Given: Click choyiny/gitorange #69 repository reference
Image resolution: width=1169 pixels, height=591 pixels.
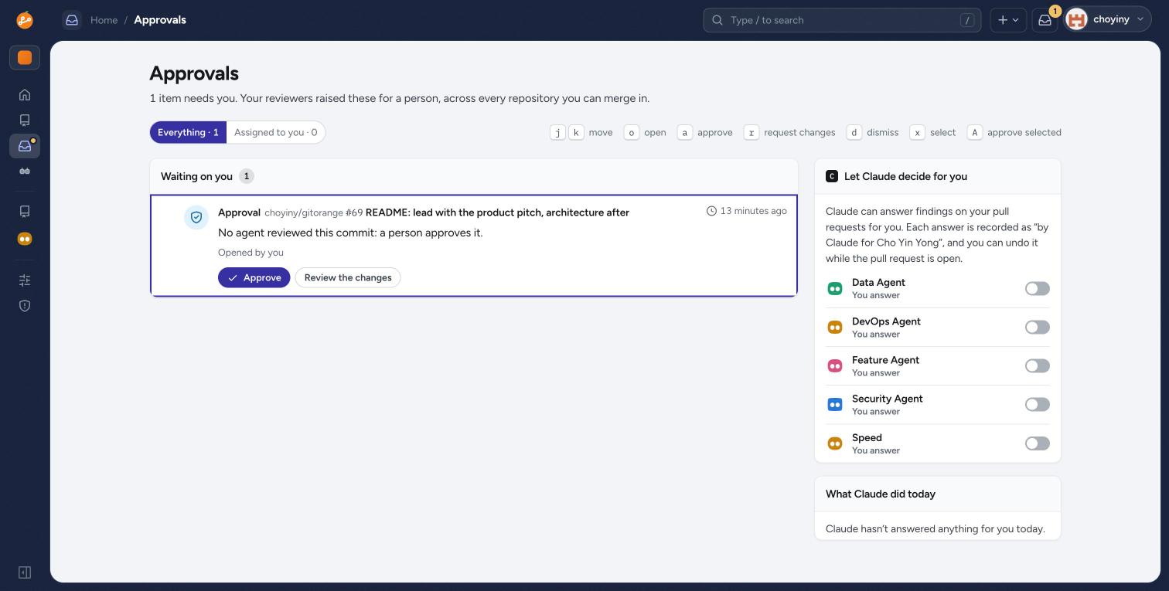Looking at the screenshot, I should pos(314,212).
